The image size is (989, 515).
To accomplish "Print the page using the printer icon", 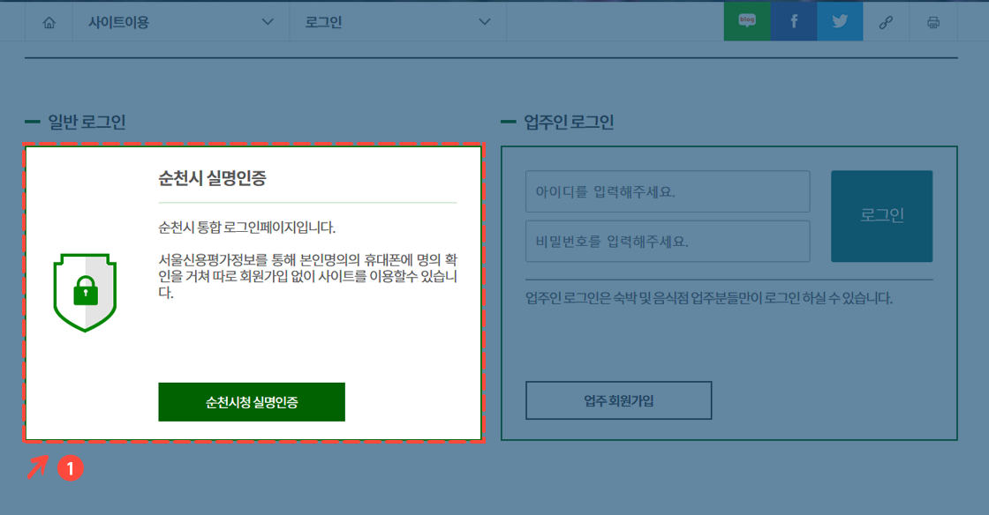I will 932,19.
